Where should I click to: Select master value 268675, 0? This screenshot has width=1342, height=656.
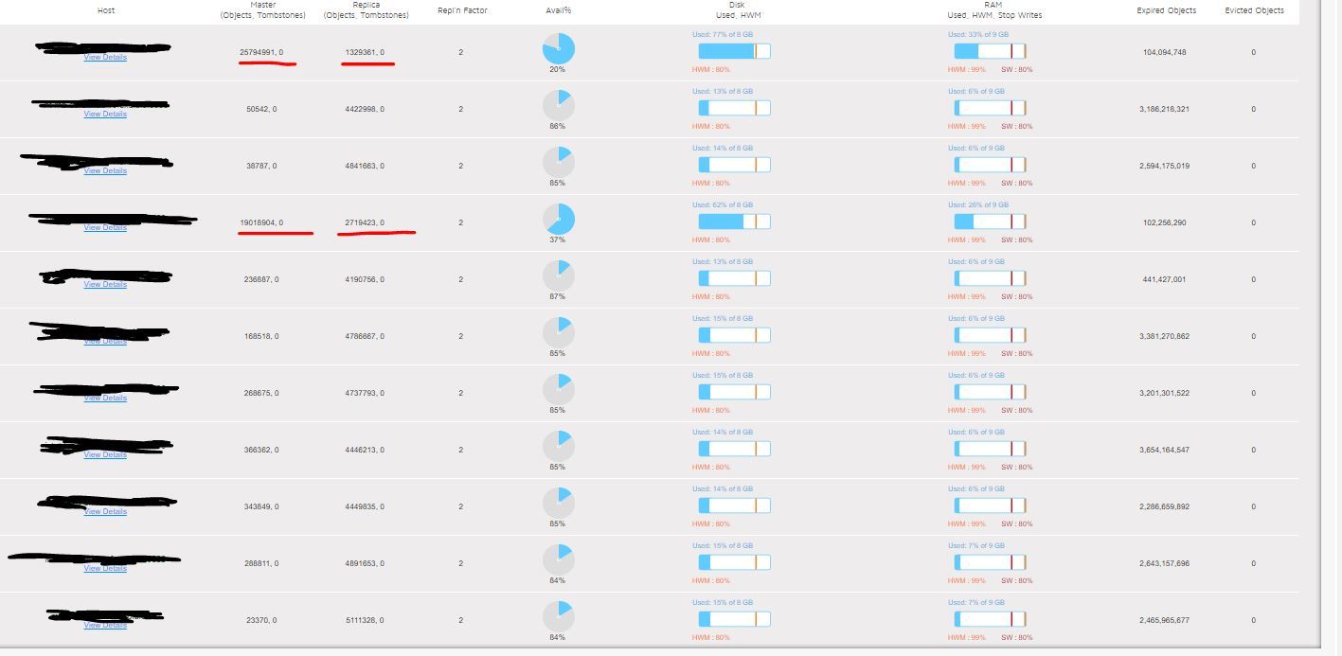click(261, 393)
